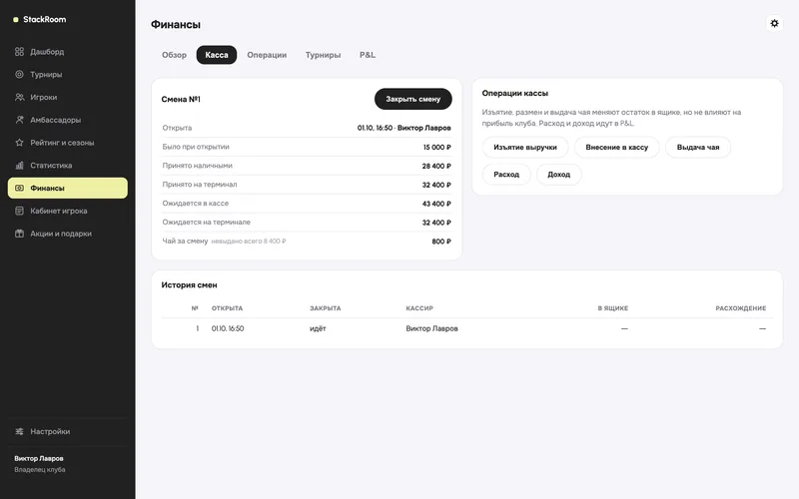Image resolution: width=799 pixels, height=499 pixels.
Task: Click the Настройки sliders icon
Action: 19,431
